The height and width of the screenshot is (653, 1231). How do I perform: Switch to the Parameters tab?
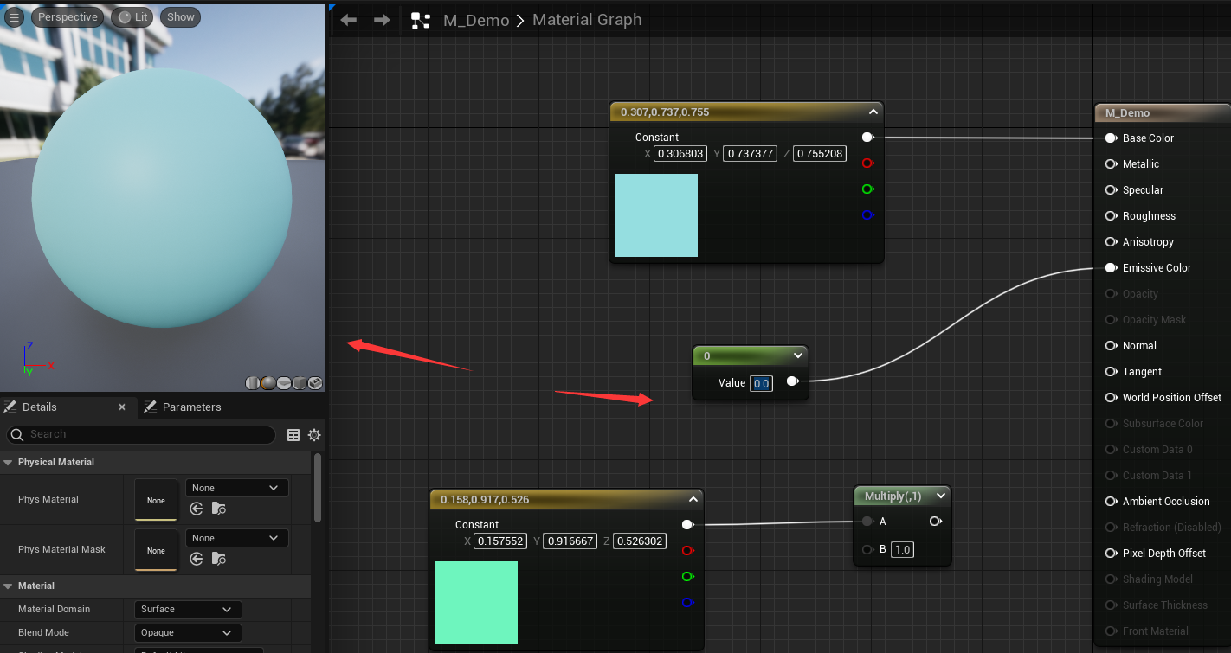(183, 407)
